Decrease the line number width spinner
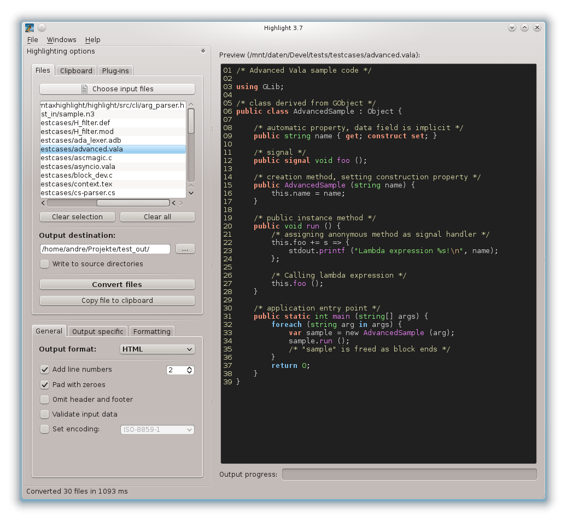This screenshot has width=567, height=521. (x=190, y=372)
